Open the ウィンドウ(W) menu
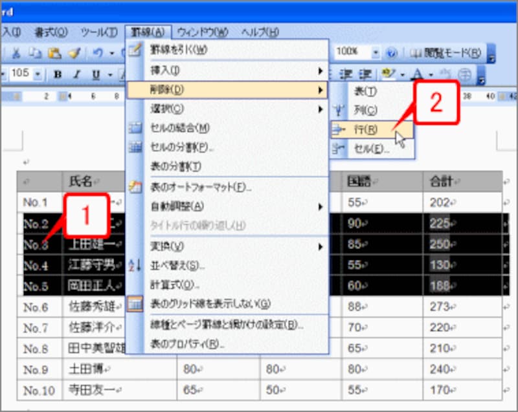 [203, 32]
